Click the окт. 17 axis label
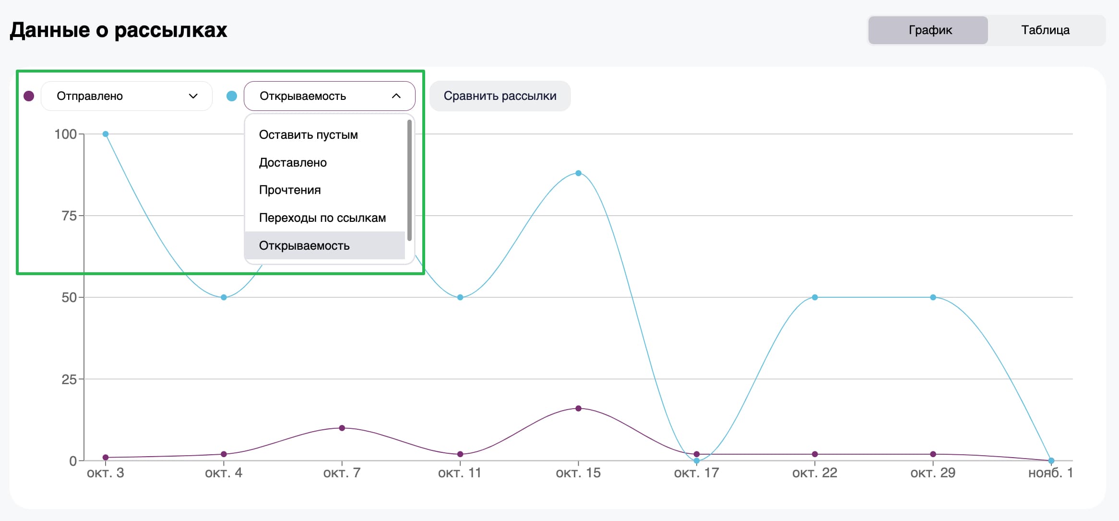The height and width of the screenshot is (521, 1119). [x=697, y=473]
